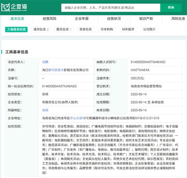Focus the company name search field

pyautogui.click(x=111, y=8)
